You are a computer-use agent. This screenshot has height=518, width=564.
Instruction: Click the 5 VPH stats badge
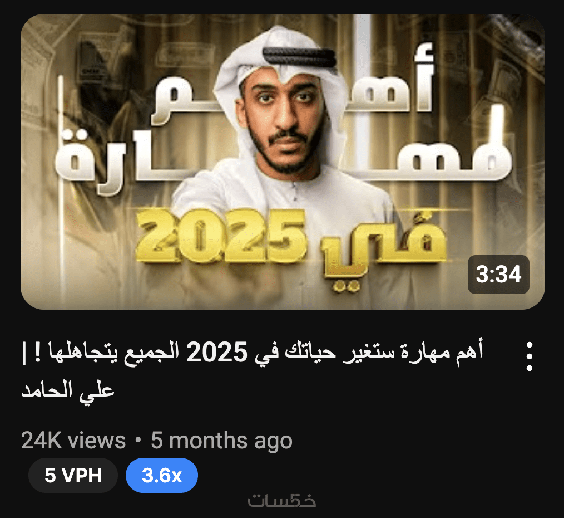click(x=73, y=475)
